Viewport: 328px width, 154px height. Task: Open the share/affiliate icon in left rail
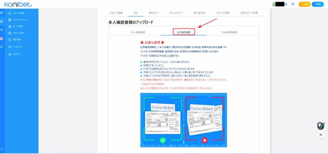(2, 30)
